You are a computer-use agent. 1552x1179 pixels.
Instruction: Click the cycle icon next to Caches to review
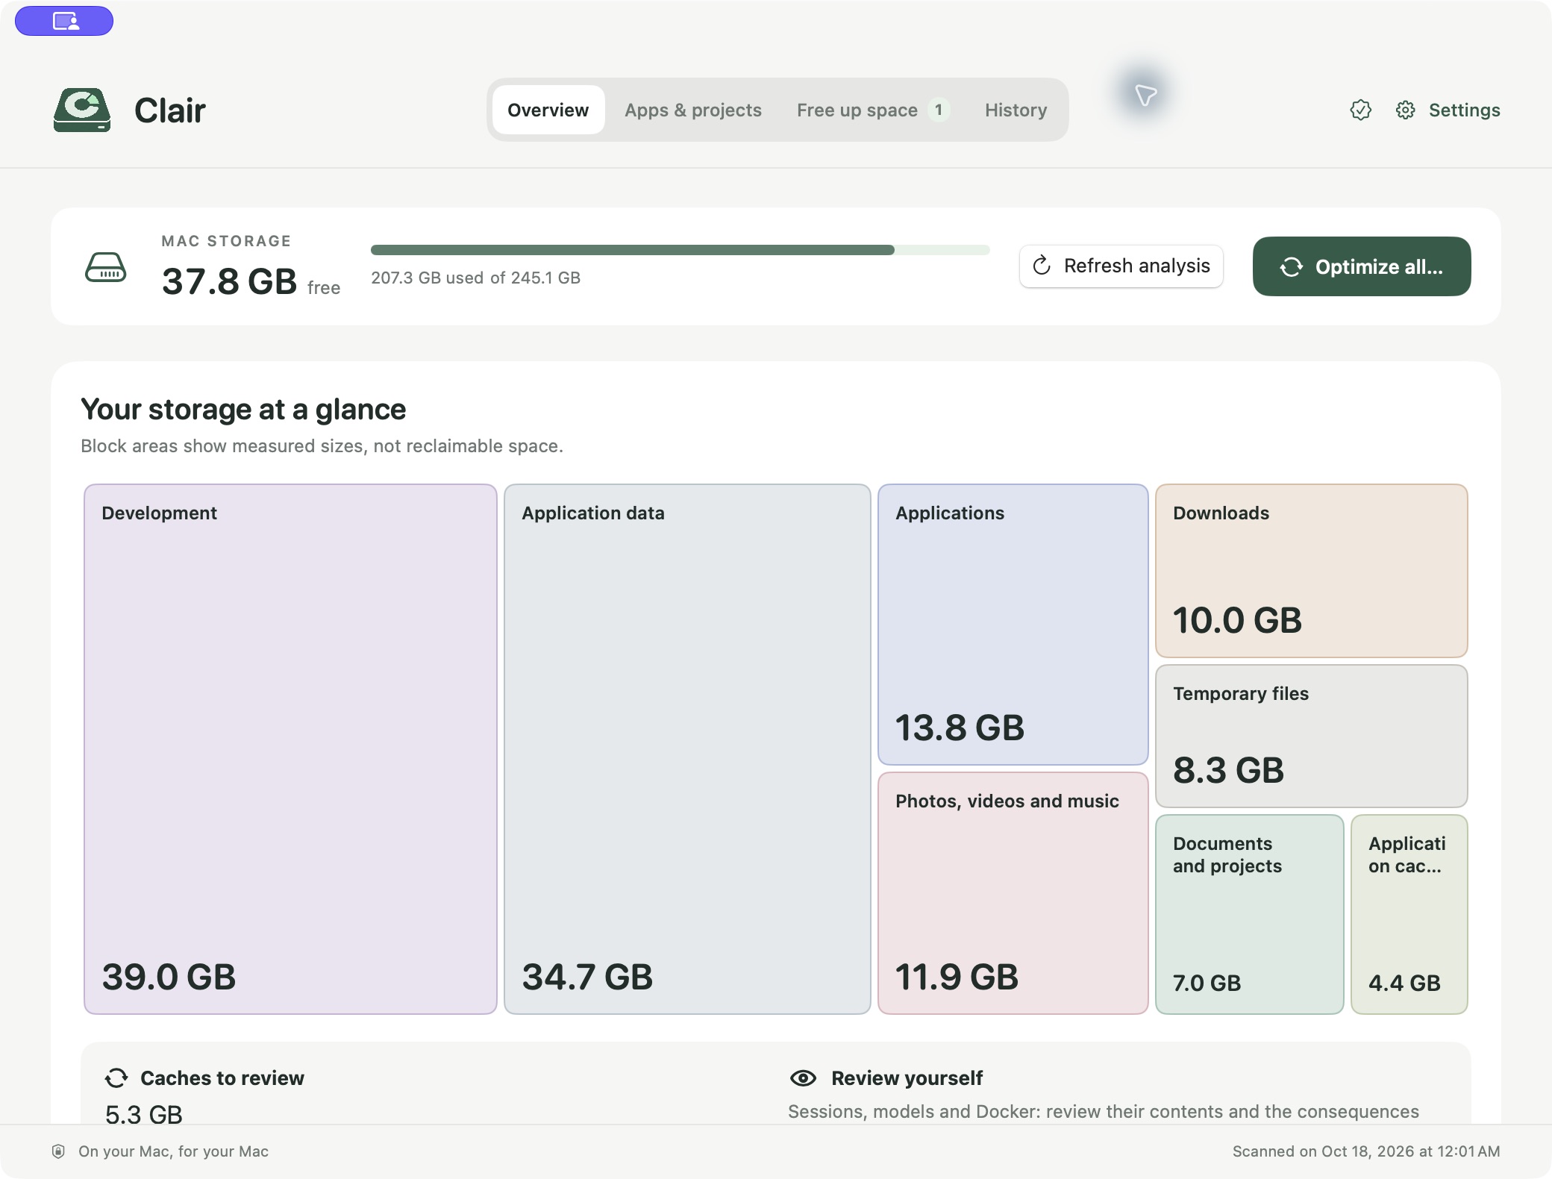(x=116, y=1078)
